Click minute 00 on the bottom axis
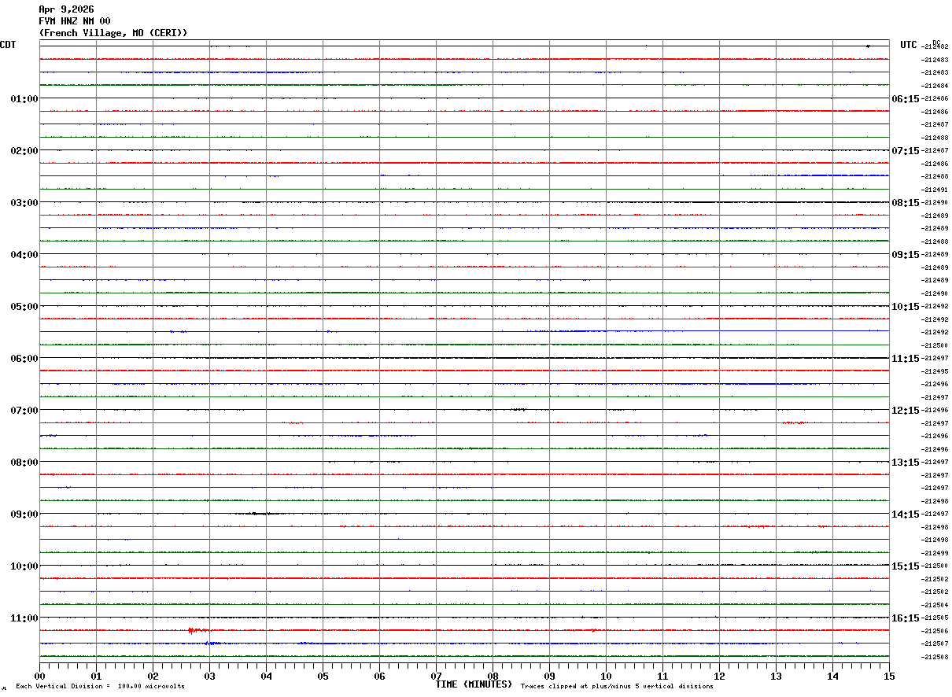This screenshot has width=952, height=697. tap(39, 676)
